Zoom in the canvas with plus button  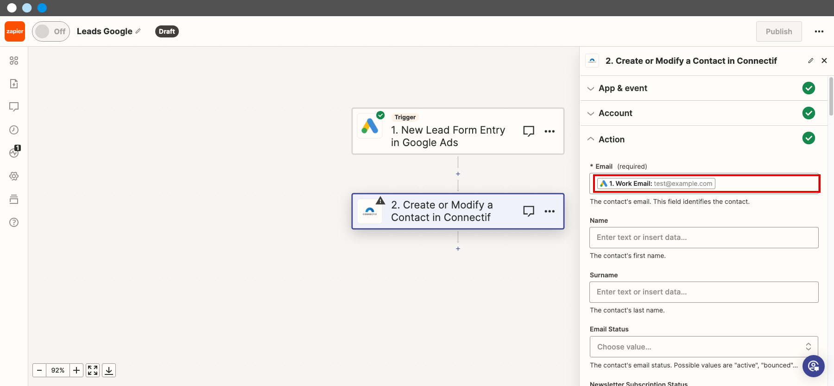[x=76, y=370]
